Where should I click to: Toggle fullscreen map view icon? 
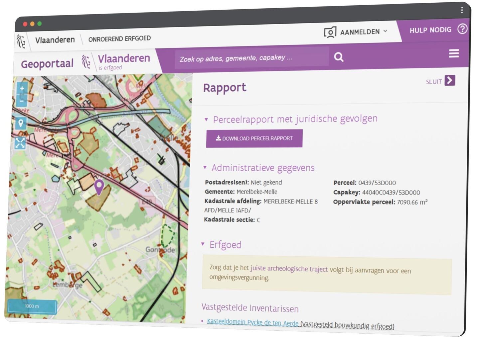click(x=20, y=143)
